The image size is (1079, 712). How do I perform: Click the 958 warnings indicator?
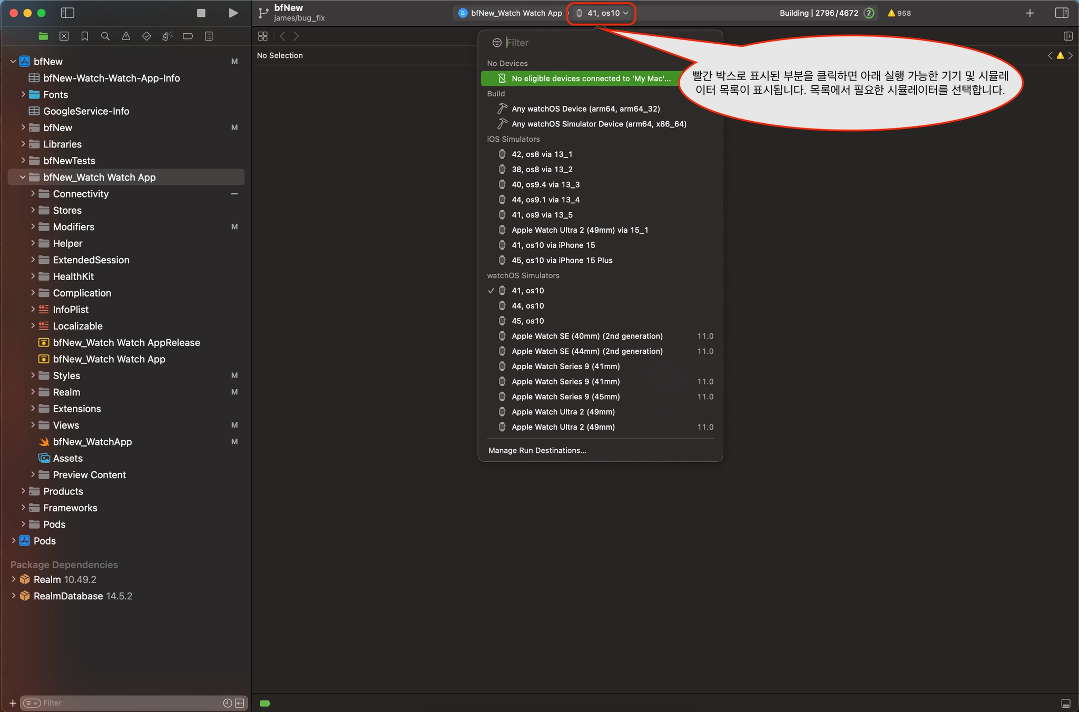coord(899,13)
